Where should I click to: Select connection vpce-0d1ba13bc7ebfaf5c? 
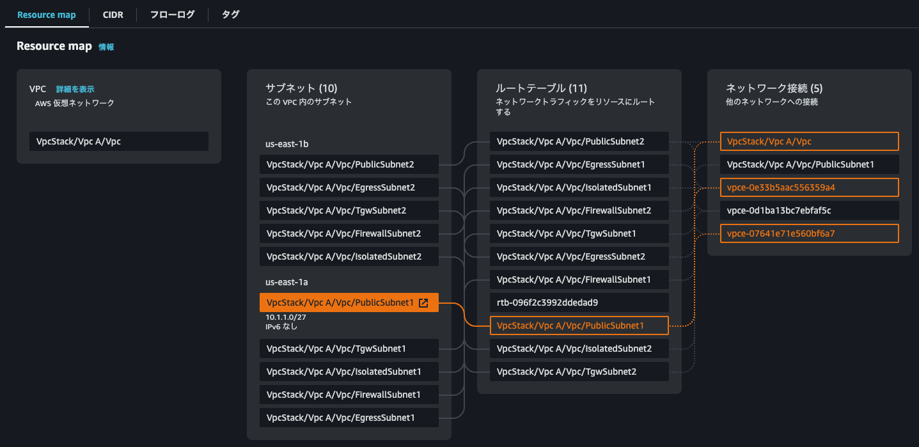[809, 210]
